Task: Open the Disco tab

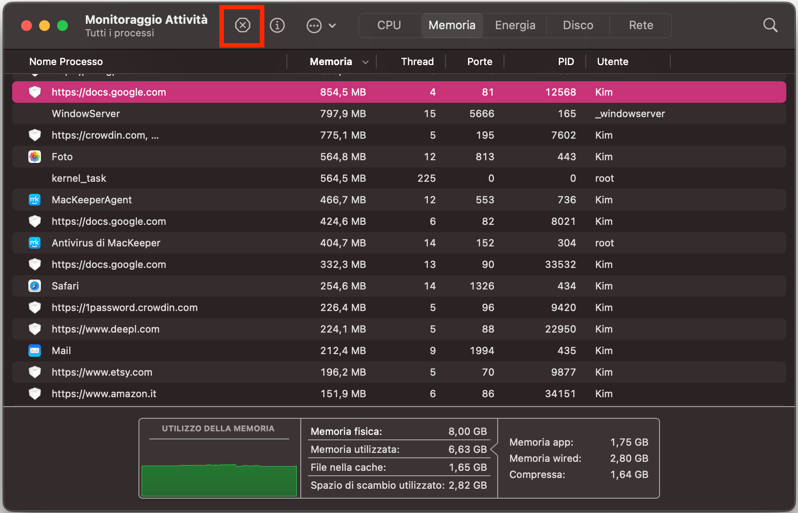Action: [578, 26]
